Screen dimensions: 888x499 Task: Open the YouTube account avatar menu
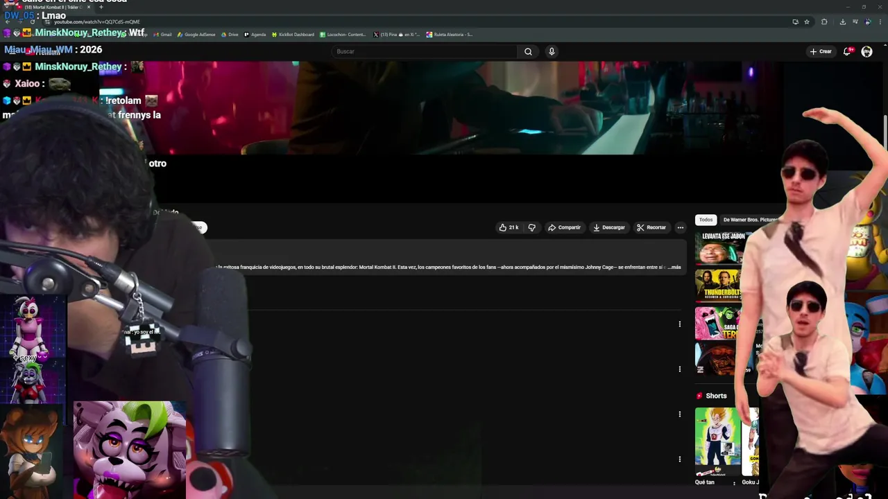click(866, 51)
